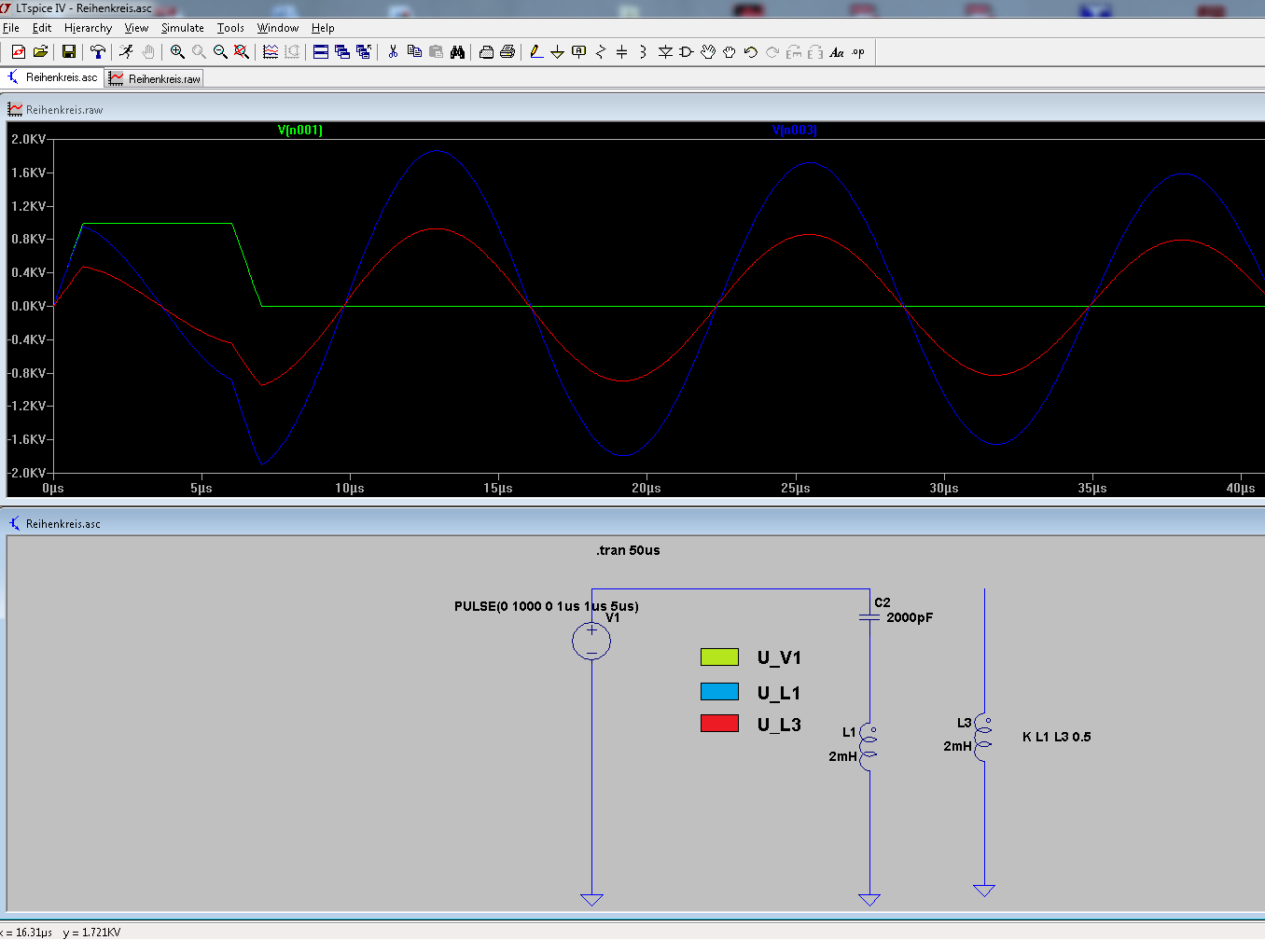Click the Zoom to fit icon
The height and width of the screenshot is (940, 1265).
pos(242,52)
